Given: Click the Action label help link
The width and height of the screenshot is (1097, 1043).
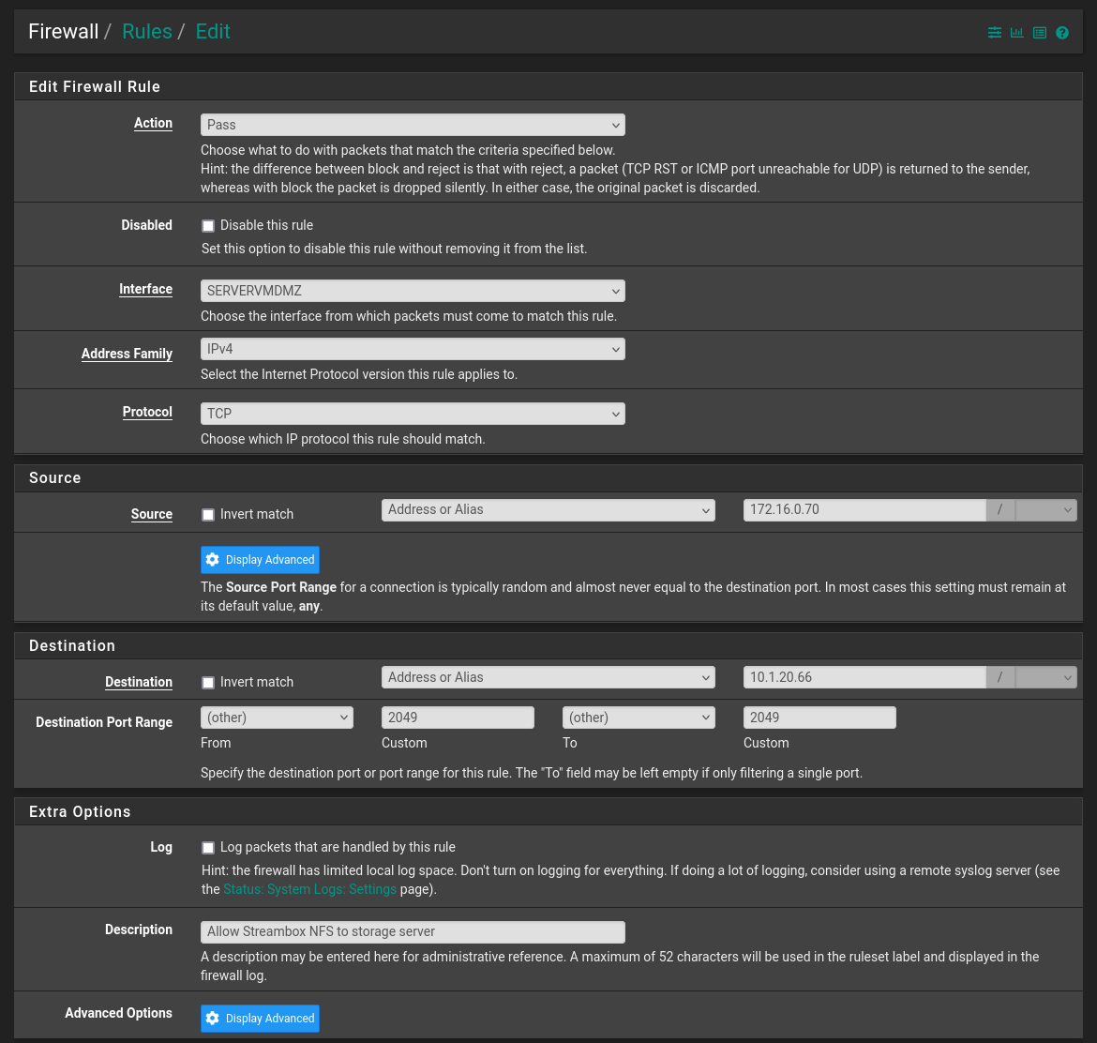Looking at the screenshot, I should [x=153, y=123].
